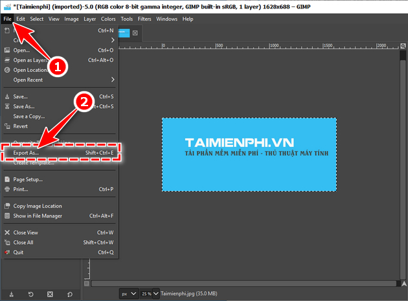Viewport: 408px width, 301px height.
Task: Open the Edit menu
Action: 21,19
